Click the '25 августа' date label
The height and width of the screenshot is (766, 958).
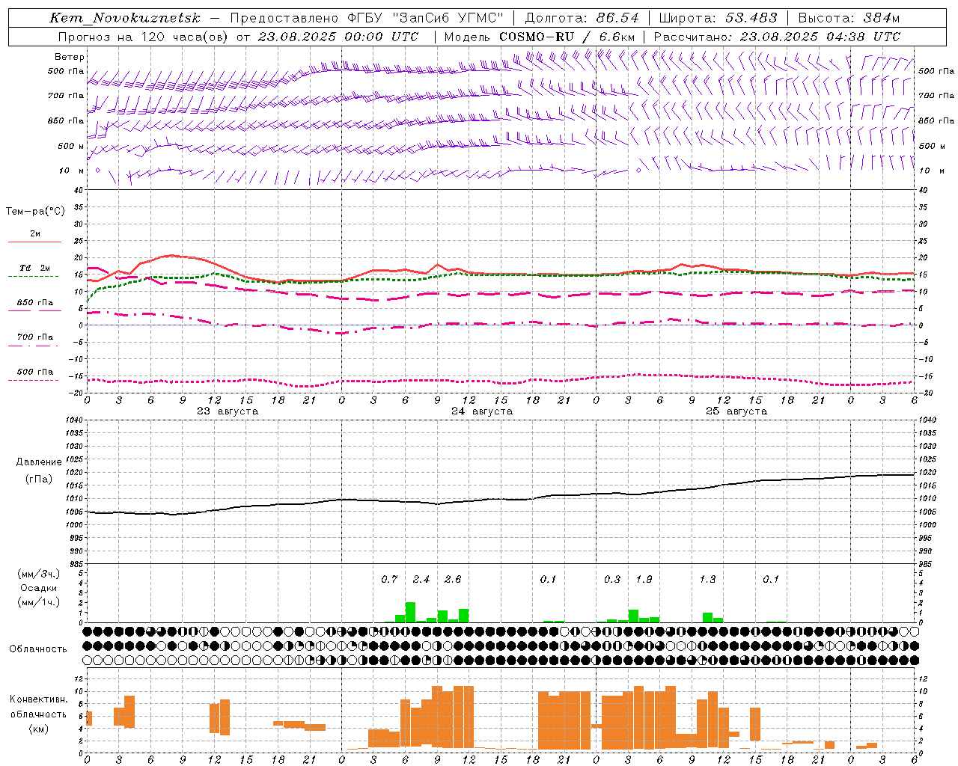736,411
